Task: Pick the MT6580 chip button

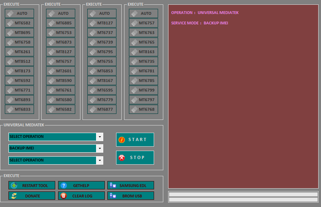Action: tap(60, 100)
